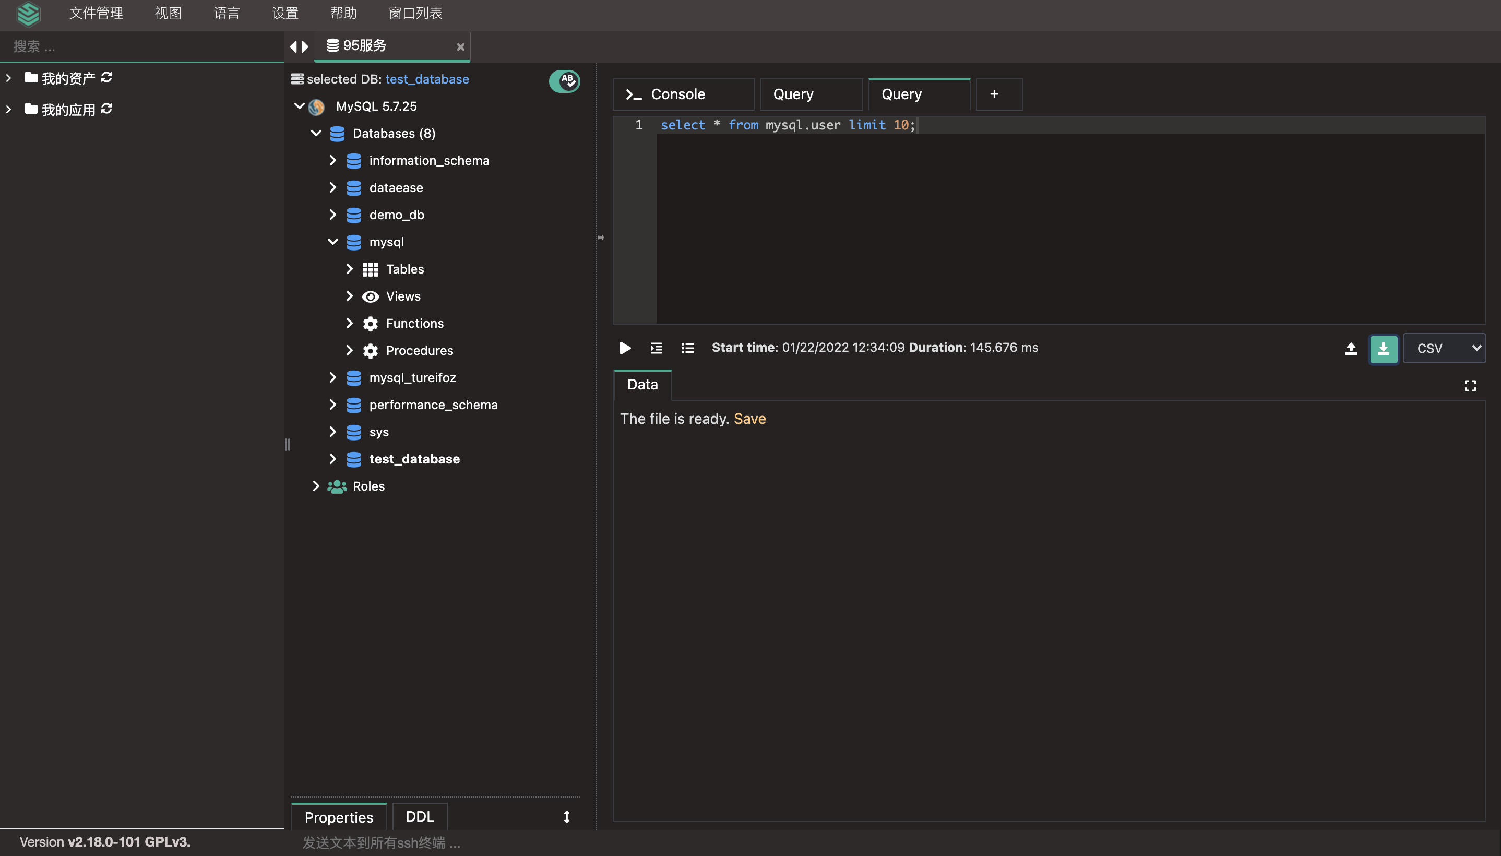Refresh the 我的资产 folder
The image size is (1501, 856).
106,78
